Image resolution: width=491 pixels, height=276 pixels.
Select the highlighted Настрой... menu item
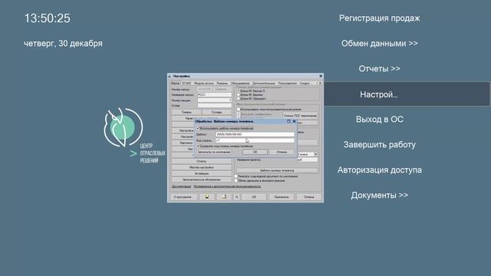click(407, 94)
